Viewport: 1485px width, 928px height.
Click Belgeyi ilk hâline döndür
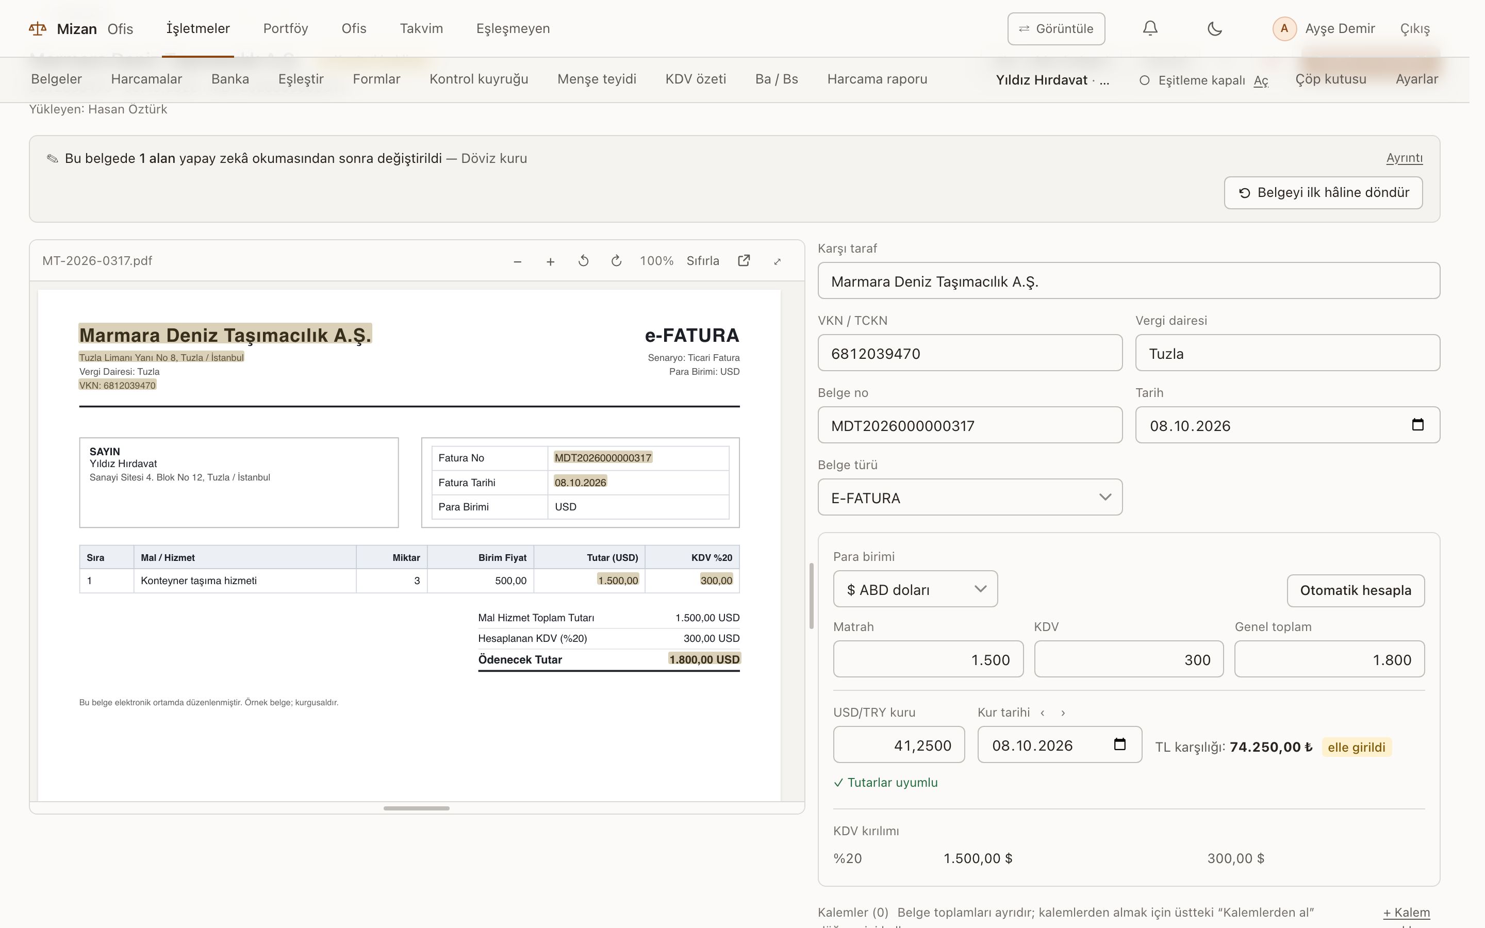[x=1323, y=193]
